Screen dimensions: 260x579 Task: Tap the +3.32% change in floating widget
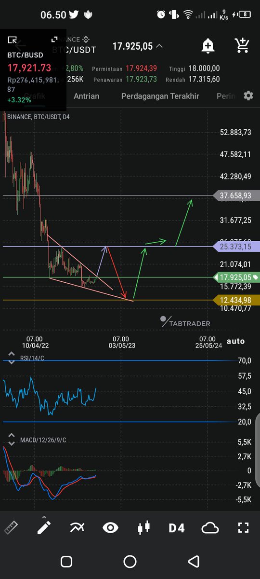[x=19, y=100]
